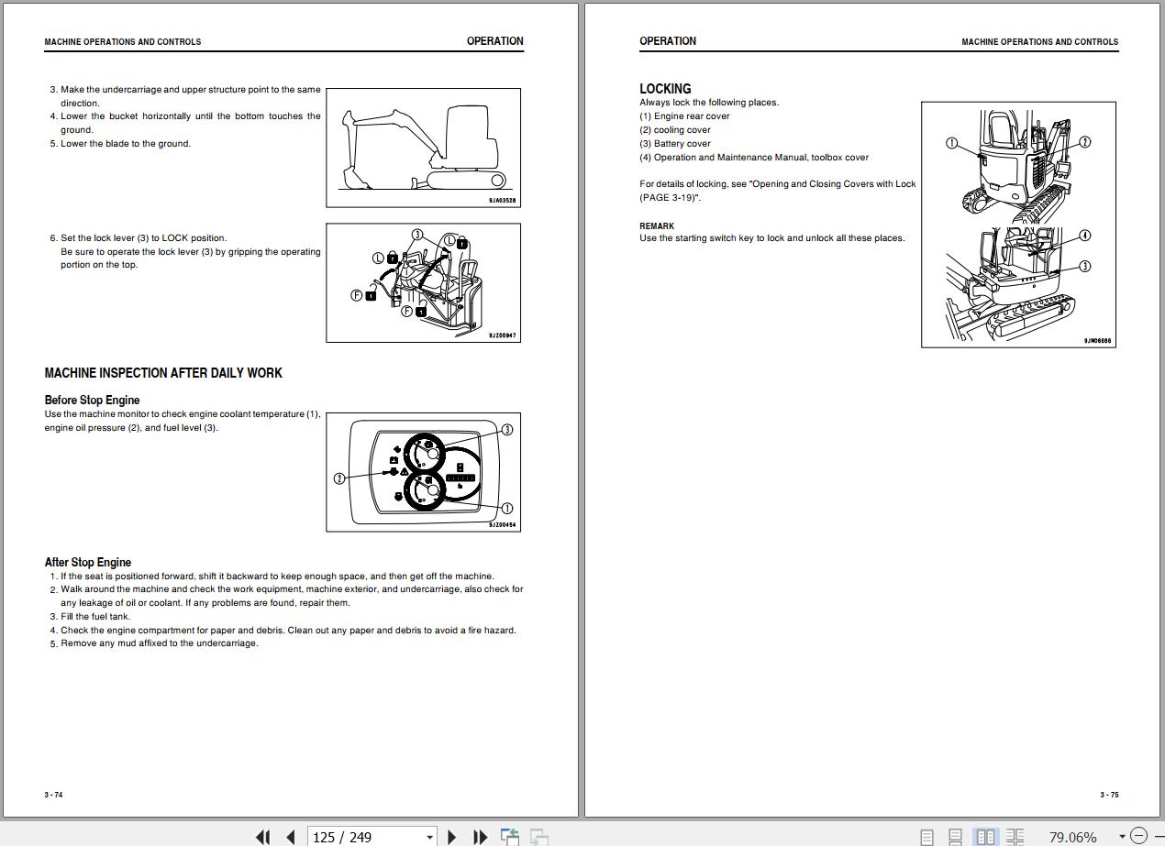Switch to continuous page layout
1165x846 pixels.
tap(956, 837)
